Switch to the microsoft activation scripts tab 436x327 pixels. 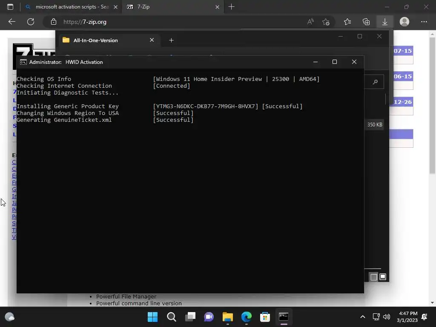click(72, 7)
